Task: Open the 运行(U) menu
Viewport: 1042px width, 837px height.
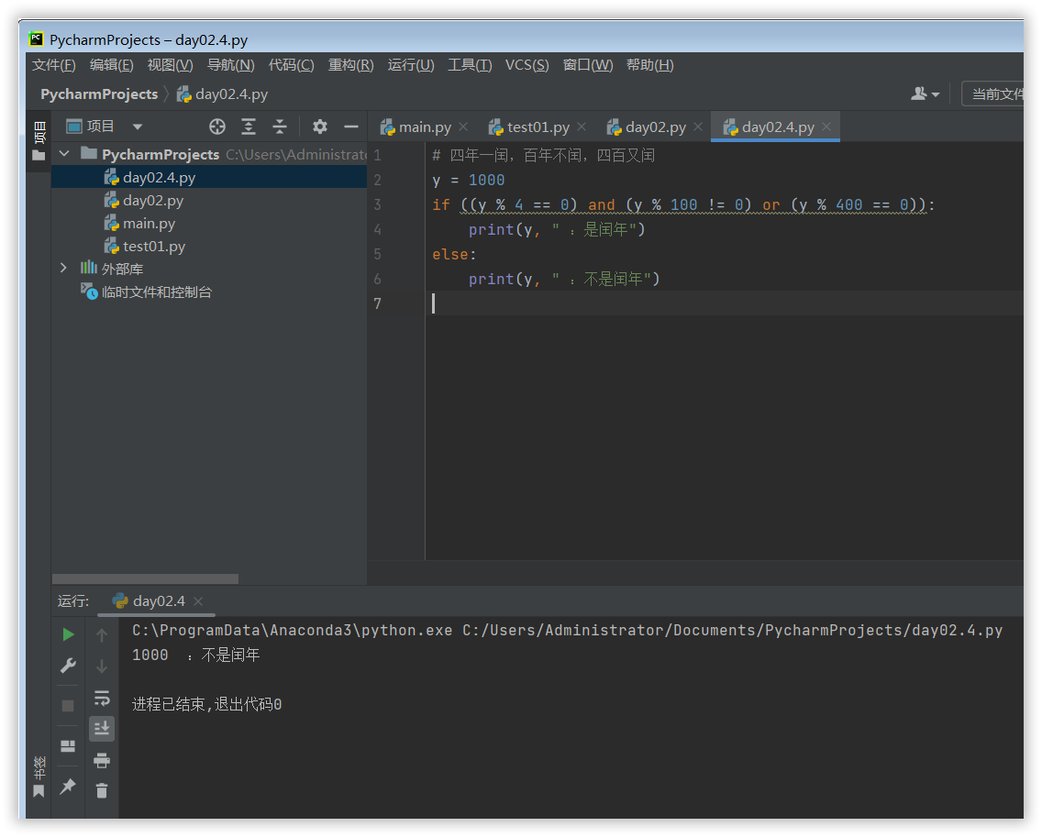Action: coord(411,65)
